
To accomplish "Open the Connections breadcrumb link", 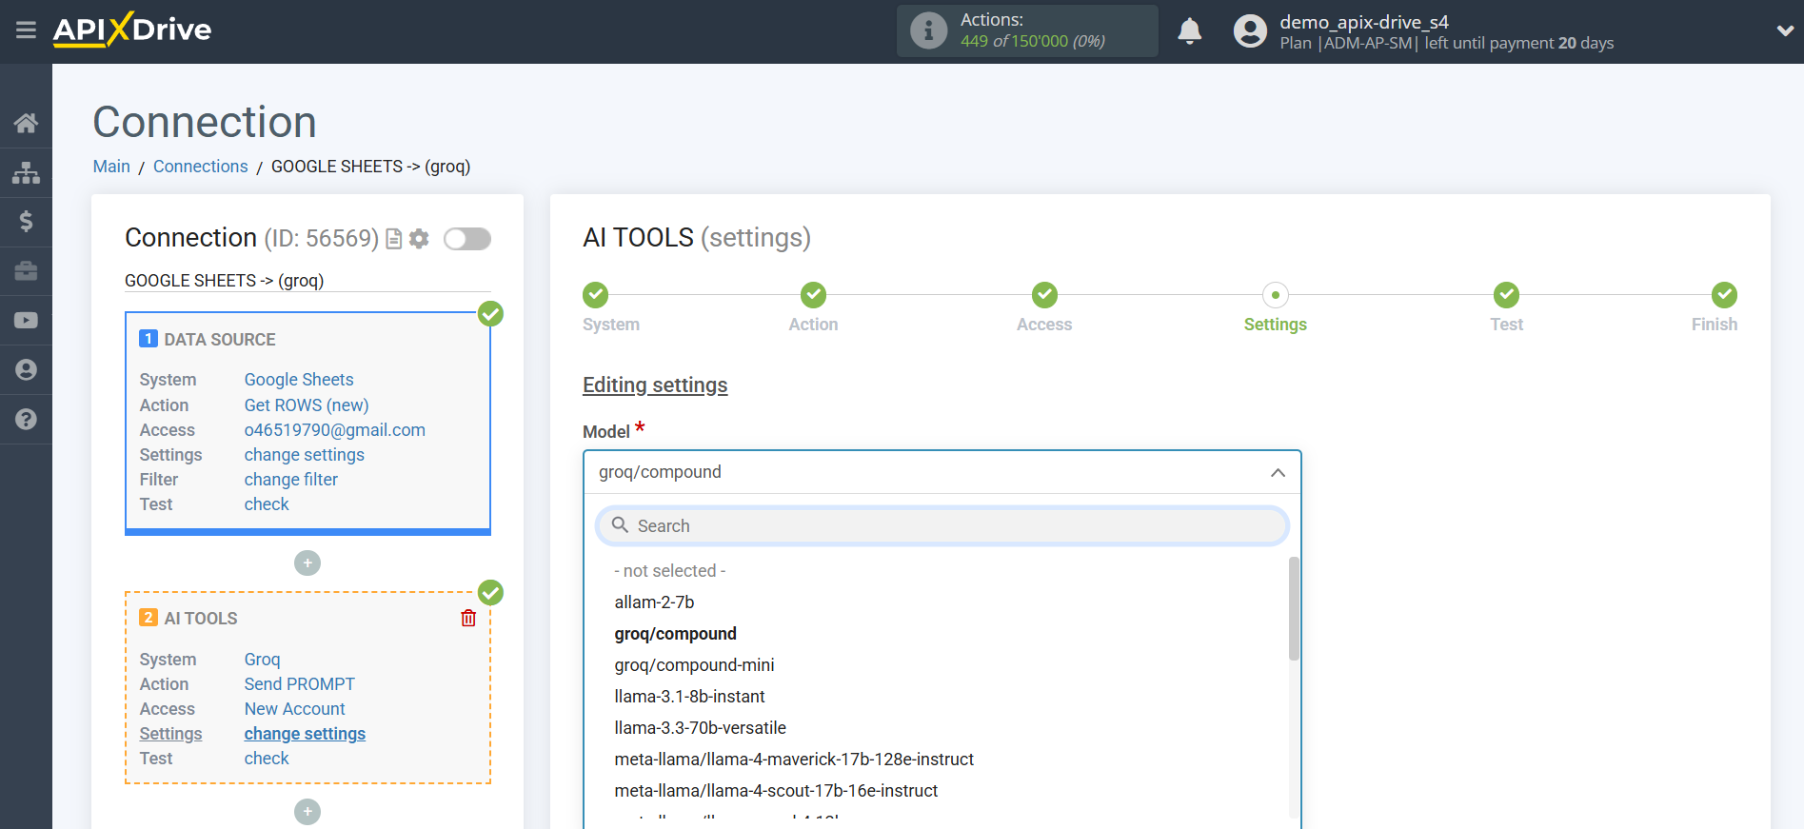I will pyautogui.click(x=200, y=167).
